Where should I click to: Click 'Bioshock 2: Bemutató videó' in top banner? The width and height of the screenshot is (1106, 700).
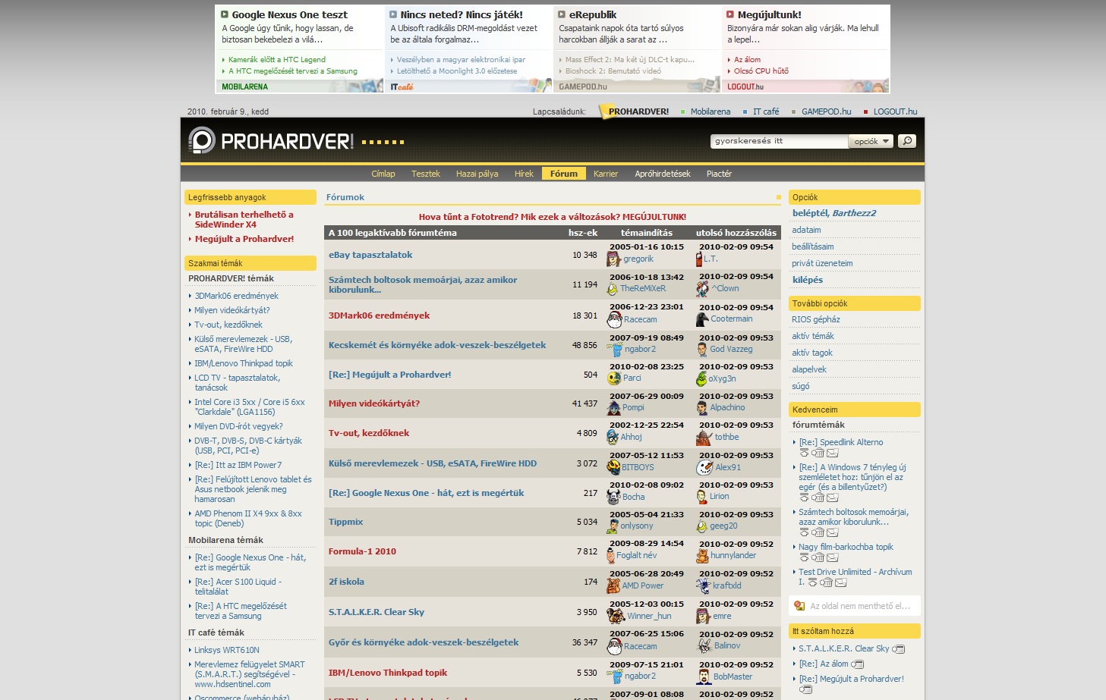(613, 71)
